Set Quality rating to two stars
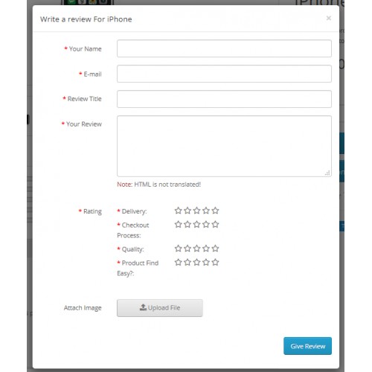This screenshot has height=372, width=372. coord(187,248)
